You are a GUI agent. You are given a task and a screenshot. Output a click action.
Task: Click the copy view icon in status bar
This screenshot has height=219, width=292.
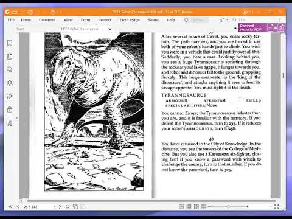[75, 207]
